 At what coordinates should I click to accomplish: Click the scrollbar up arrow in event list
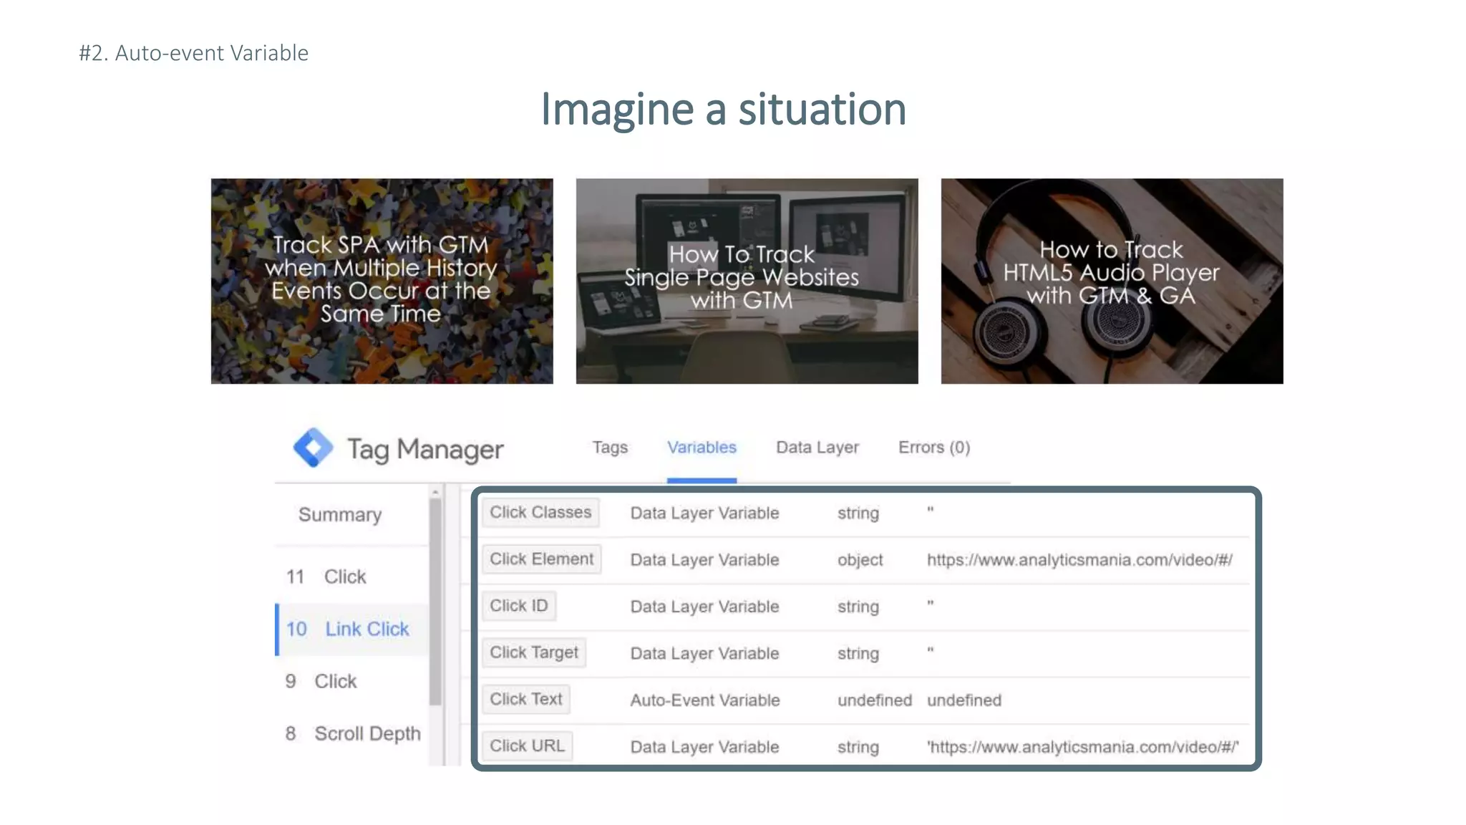pos(435,492)
